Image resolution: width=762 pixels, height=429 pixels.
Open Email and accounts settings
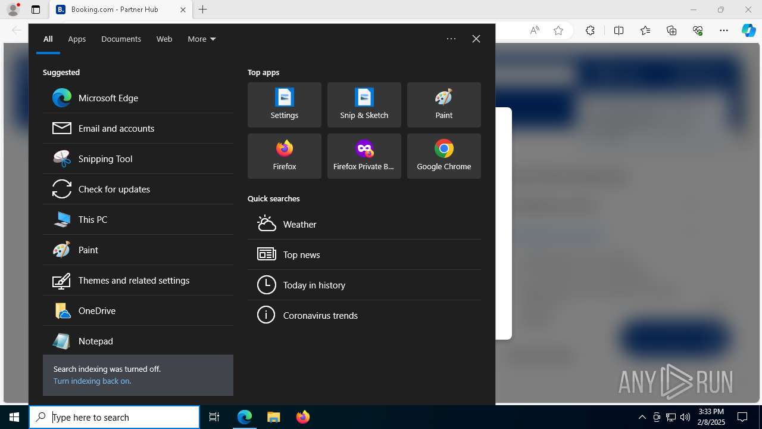pos(138,128)
